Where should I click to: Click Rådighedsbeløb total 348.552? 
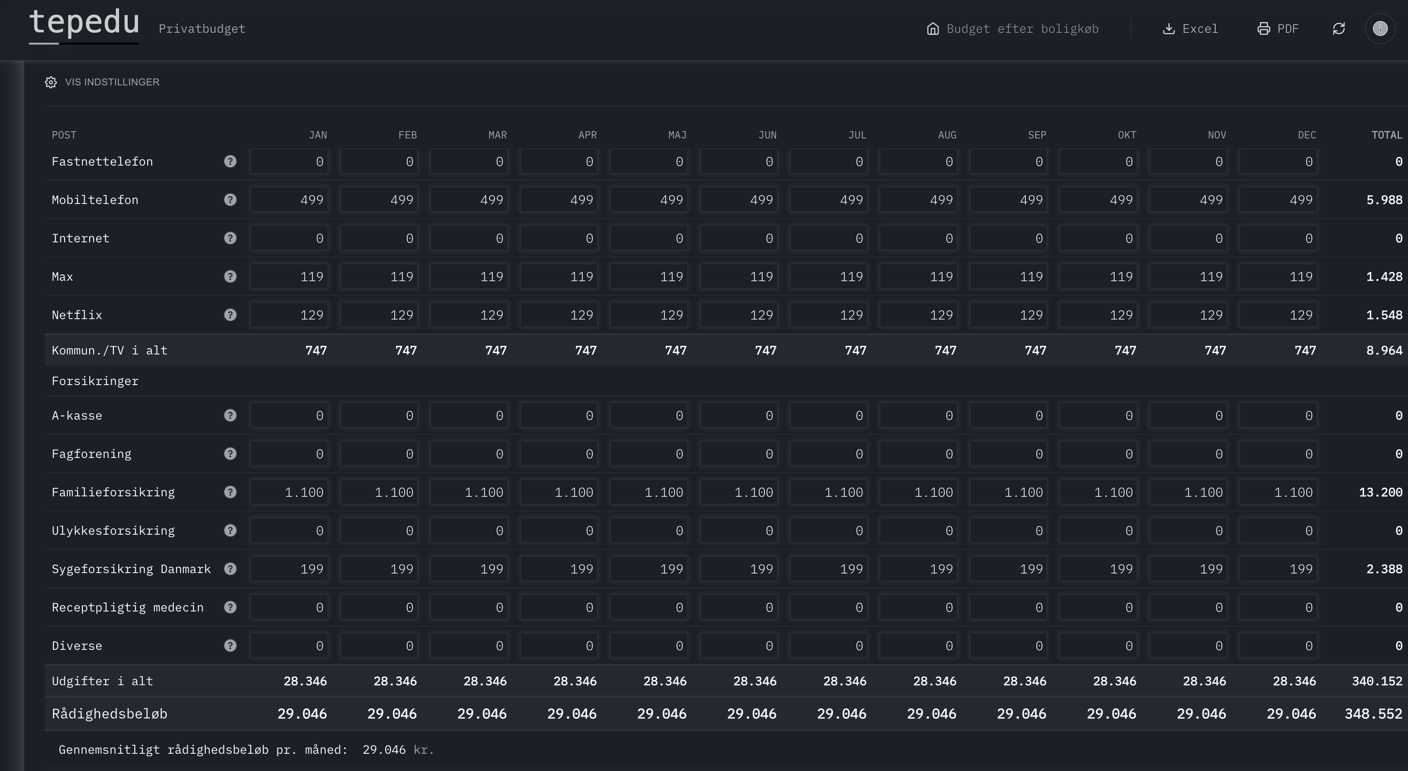point(1373,714)
